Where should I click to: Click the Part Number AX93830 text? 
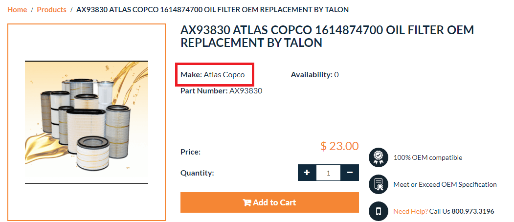(221, 90)
